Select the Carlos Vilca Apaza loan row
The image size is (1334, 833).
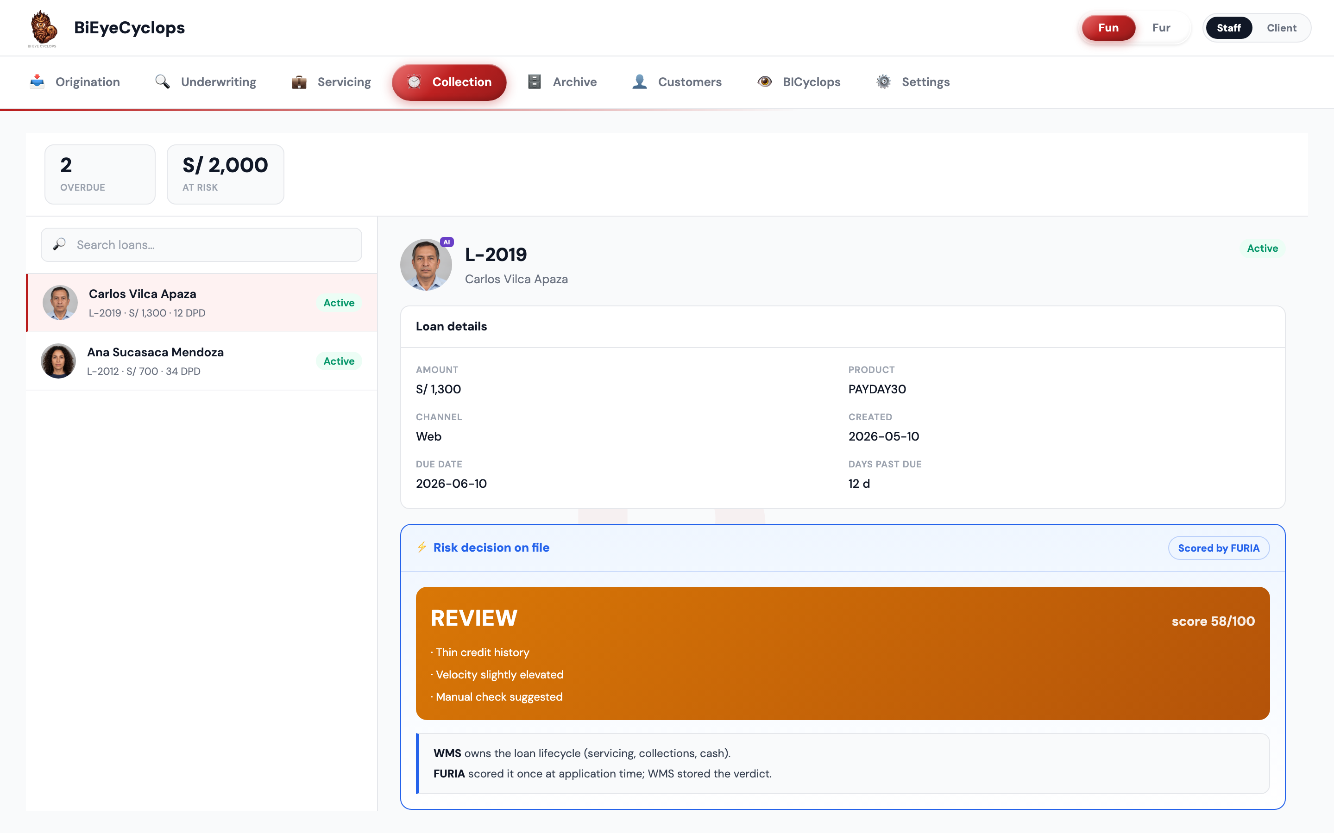coord(202,303)
